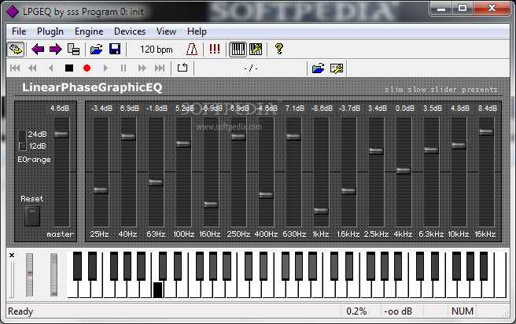
Task: Click the '- / -' position display
Action: point(251,68)
